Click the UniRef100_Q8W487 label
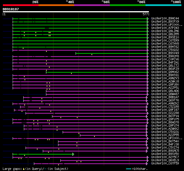 (x=165, y=94)
